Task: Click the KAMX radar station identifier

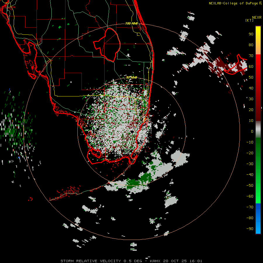Action: (155, 261)
